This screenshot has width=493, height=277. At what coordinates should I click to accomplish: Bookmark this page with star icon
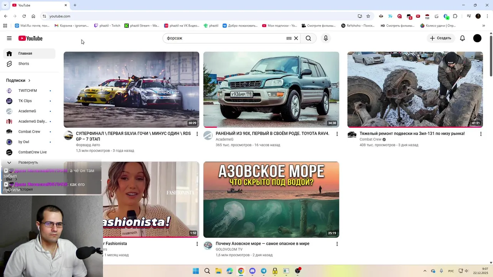tap(368, 16)
